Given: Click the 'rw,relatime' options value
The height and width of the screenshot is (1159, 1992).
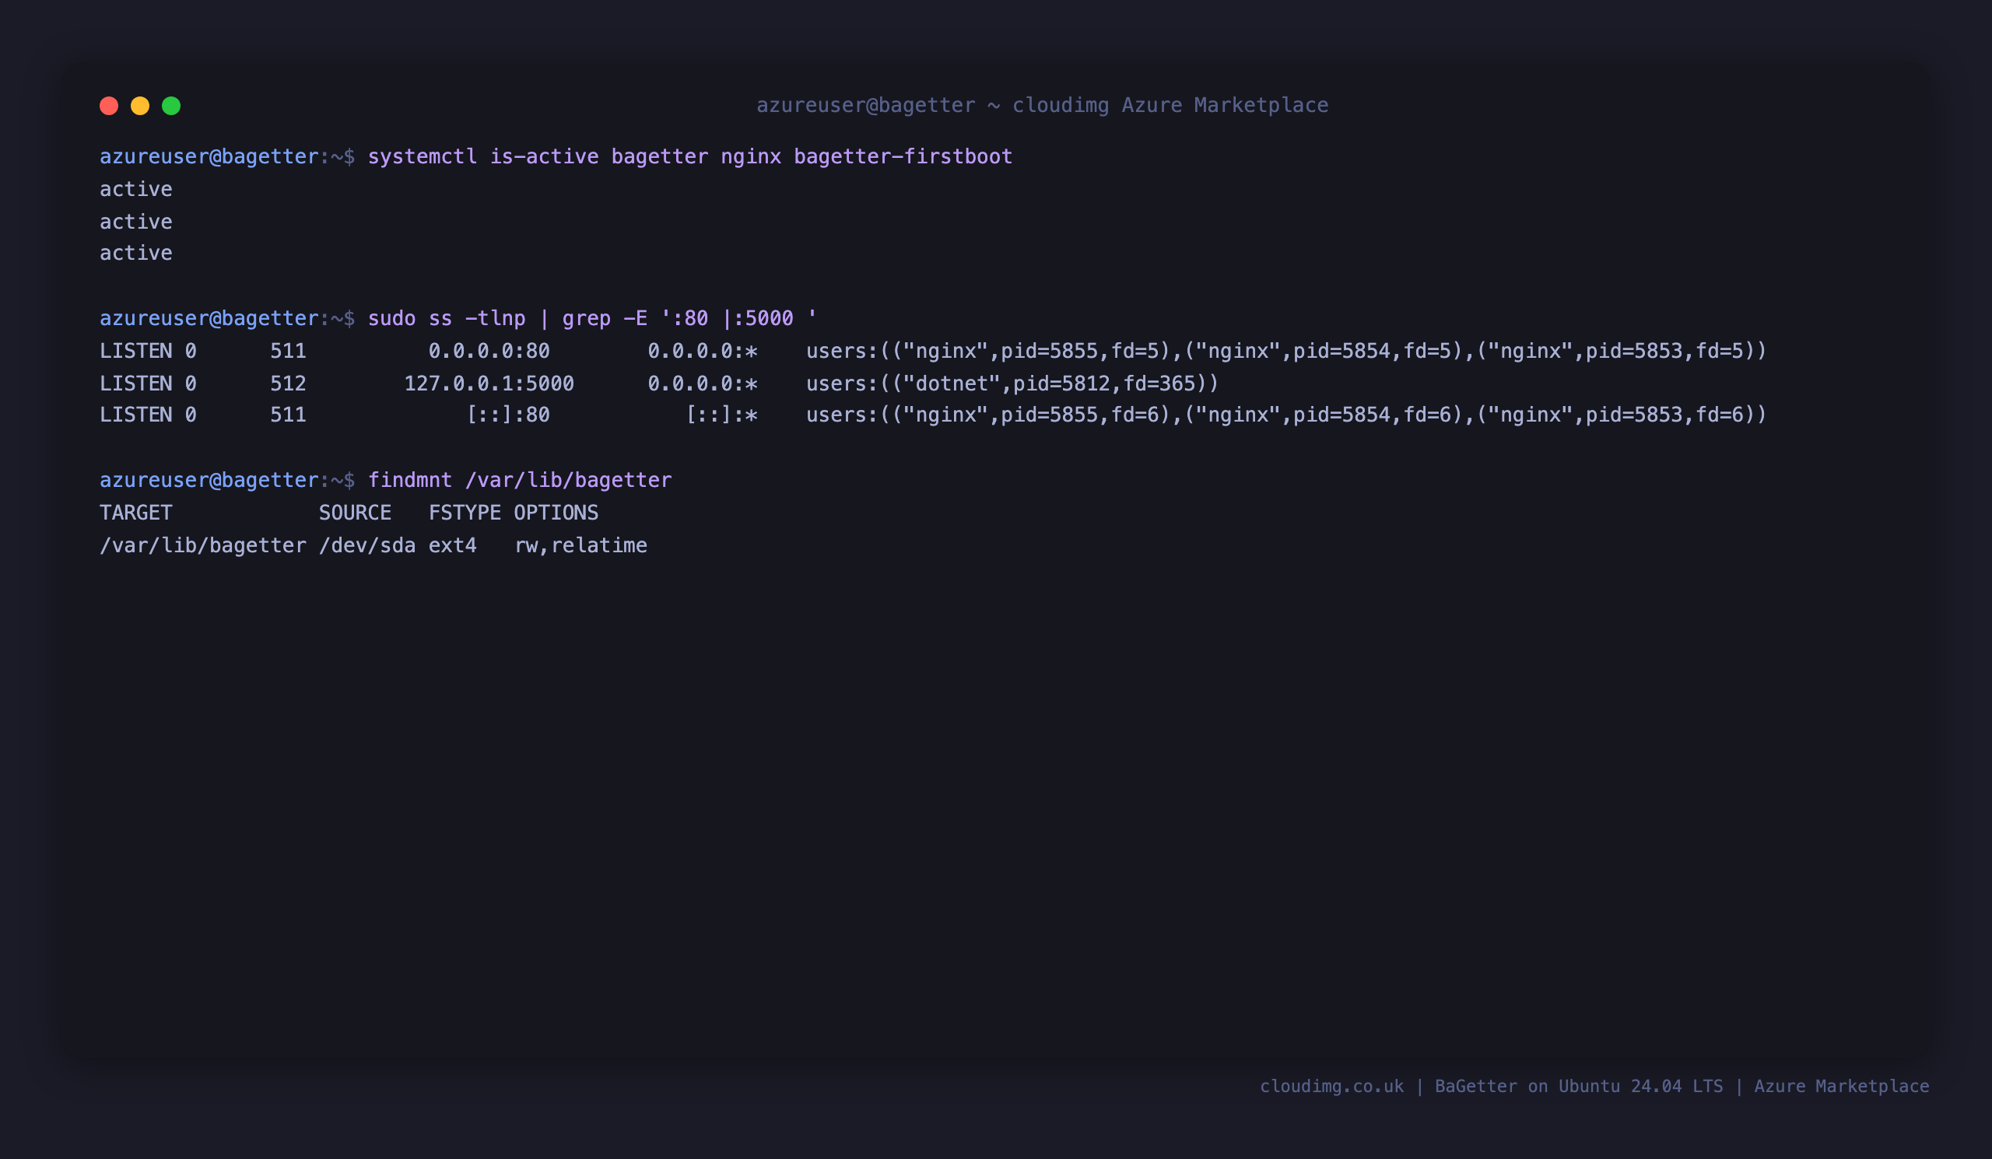Looking at the screenshot, I should point(581,546).
